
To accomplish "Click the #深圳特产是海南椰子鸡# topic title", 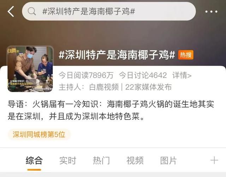I will point(117,55).
